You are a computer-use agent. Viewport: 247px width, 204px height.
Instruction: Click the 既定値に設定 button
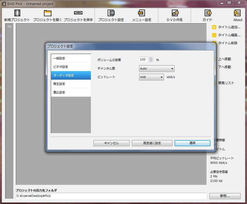tap(152, 143)
